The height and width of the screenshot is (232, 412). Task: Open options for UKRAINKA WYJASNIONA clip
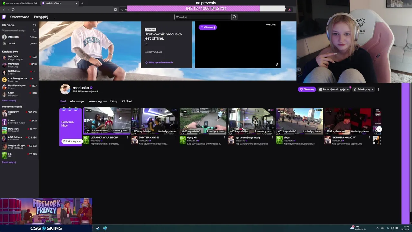pyautogui.click(x=128, y=138)
